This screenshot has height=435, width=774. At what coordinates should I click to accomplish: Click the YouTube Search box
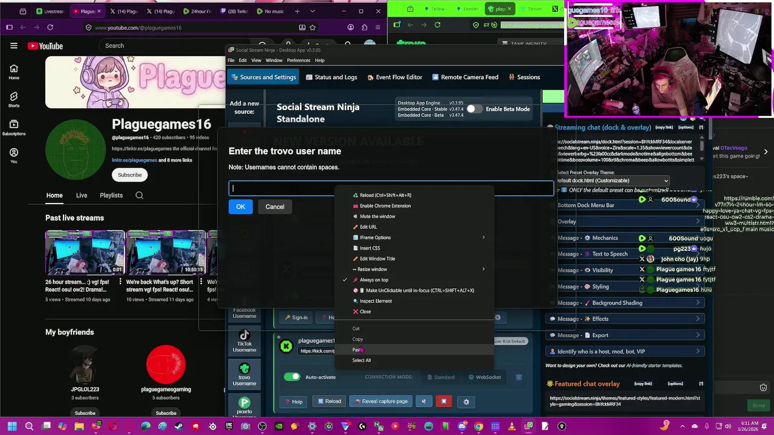click(x=175, y=45)
